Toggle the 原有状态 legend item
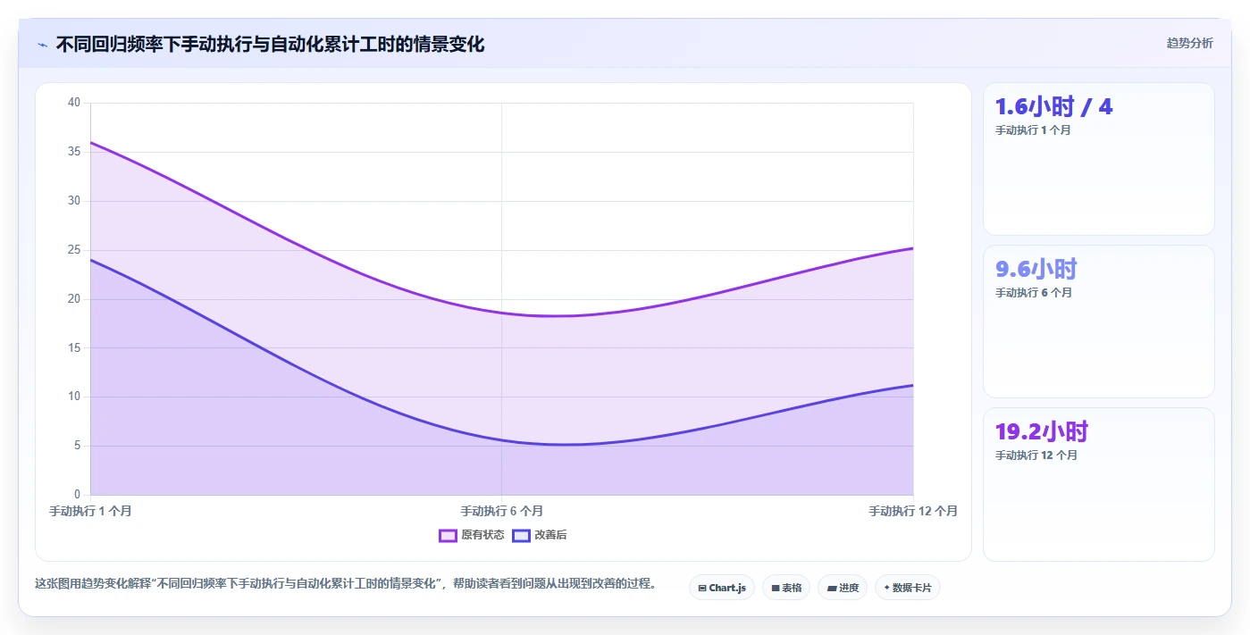Screen dimensions: 1250x635 pyautogui.click(x=471, y=535)
